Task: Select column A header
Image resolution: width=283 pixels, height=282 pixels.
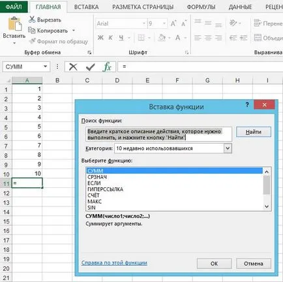Action: point(27,80)
